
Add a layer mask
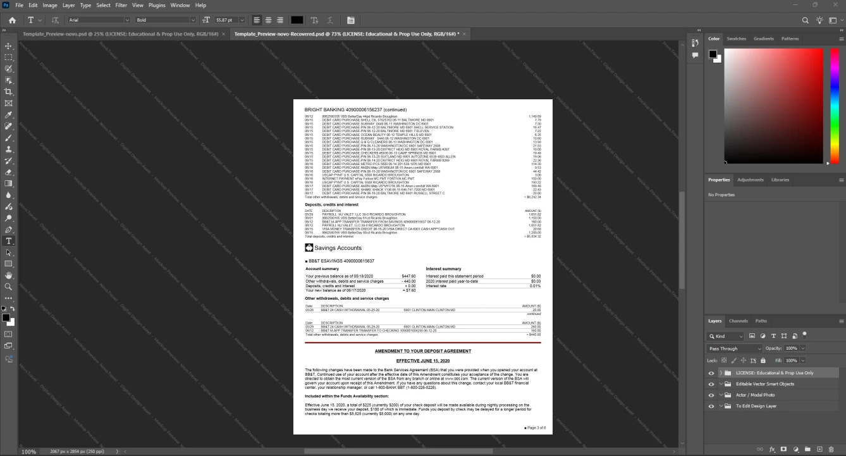[783, 449]
